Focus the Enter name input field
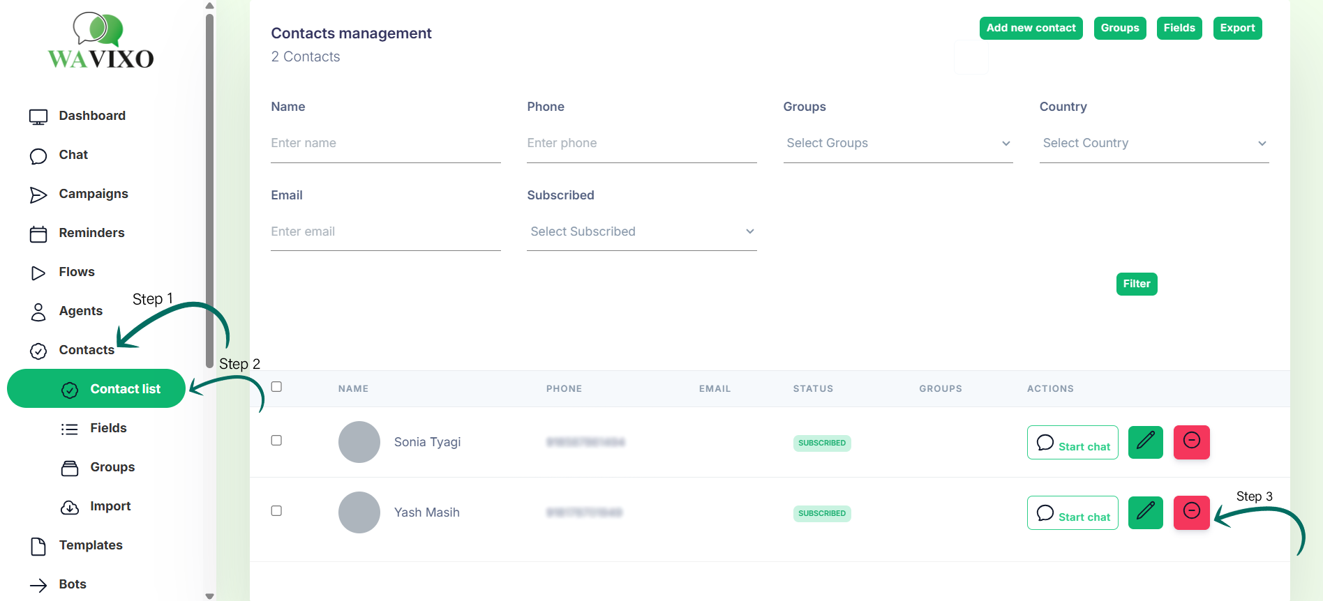Screen dimensions: 1323x601 coord(385,144)
